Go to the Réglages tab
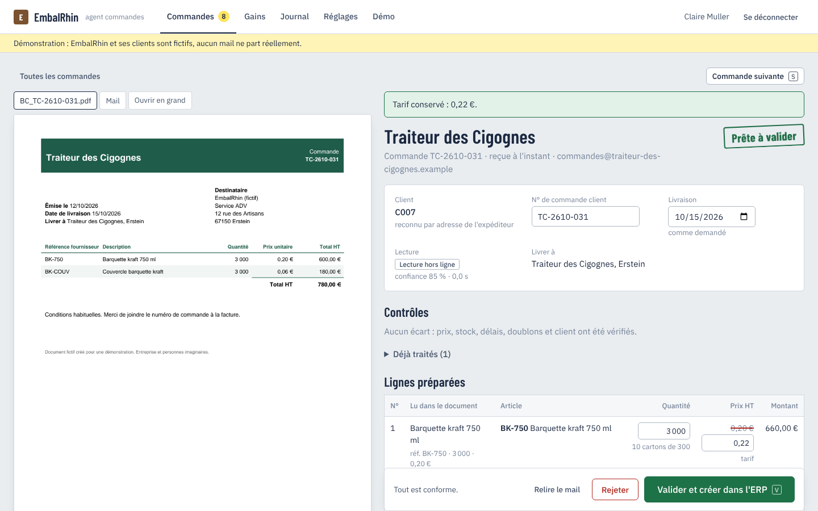The image size is (818, 511). [340, 16]
